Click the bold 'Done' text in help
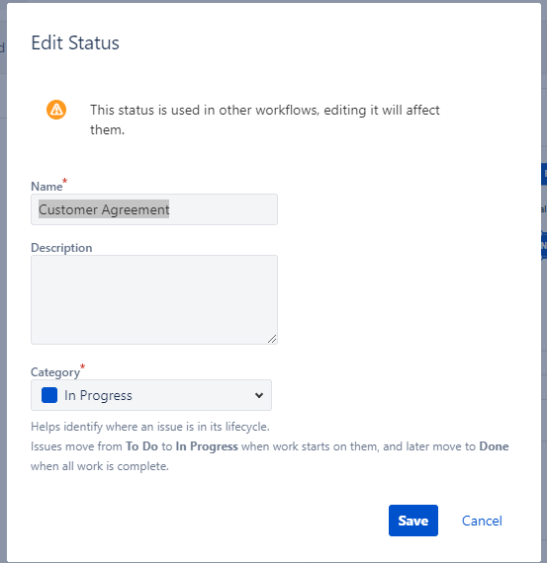This screenshot has width=547, height=563. click(x=494, y=446)
